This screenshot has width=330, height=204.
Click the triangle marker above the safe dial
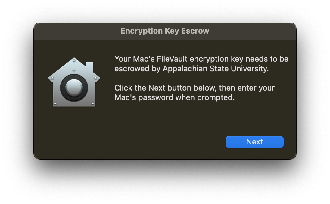(74, 72)
